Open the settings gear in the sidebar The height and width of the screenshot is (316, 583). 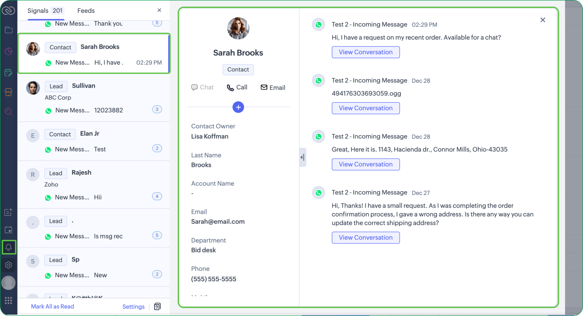pyautogui.click(x=9, y=265)
